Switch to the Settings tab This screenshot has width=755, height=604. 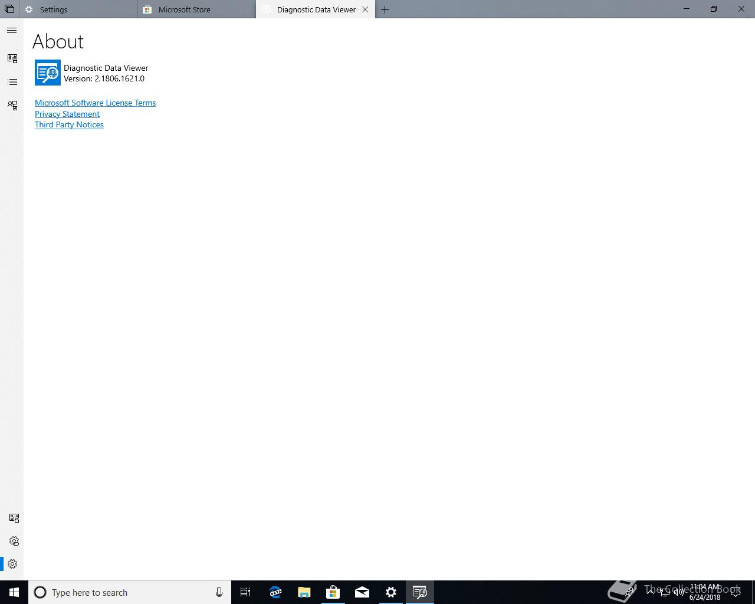[x=78, y=9]
